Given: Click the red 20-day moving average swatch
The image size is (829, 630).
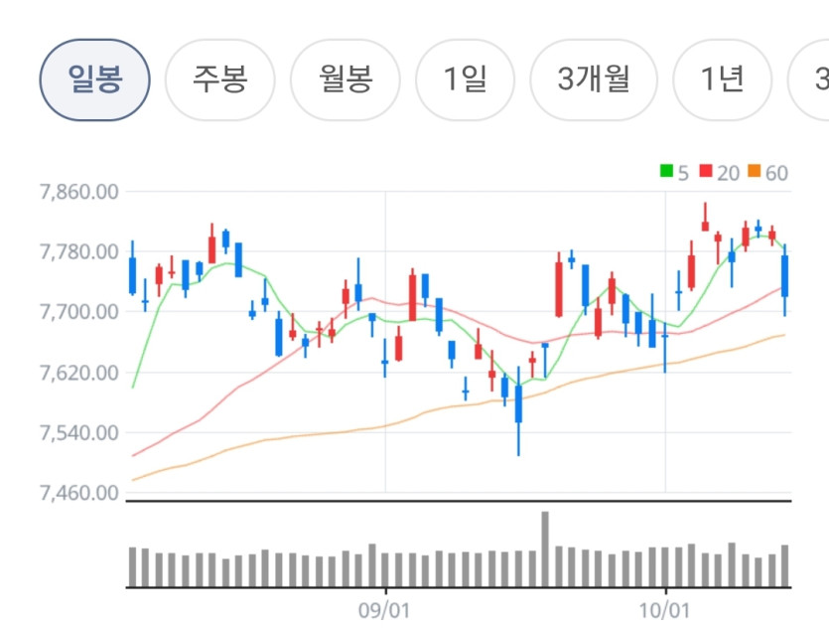Looking at the screenshot, I should [705, 171].
